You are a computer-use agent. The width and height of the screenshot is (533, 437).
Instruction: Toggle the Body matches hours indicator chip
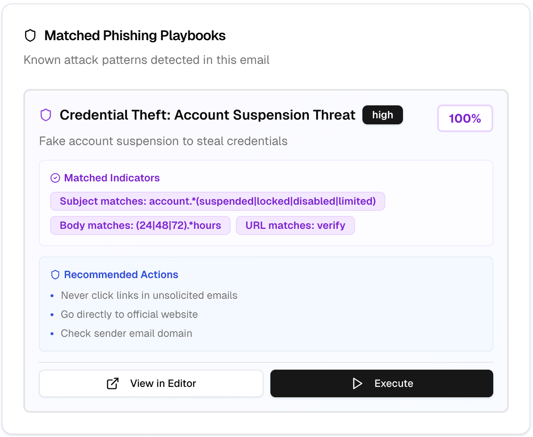tap(140, 225)
